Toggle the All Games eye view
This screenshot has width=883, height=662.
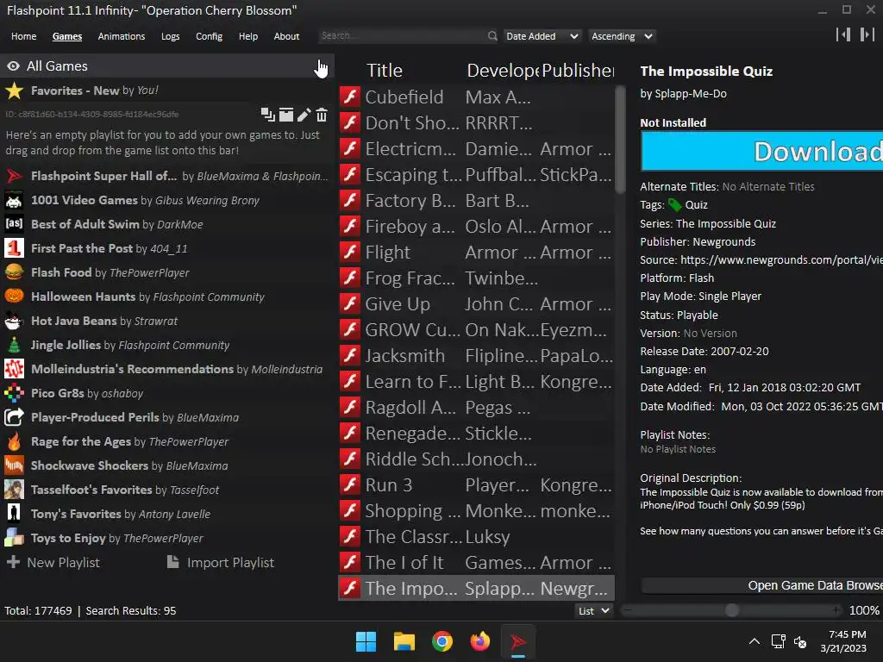tap(14, 66)
